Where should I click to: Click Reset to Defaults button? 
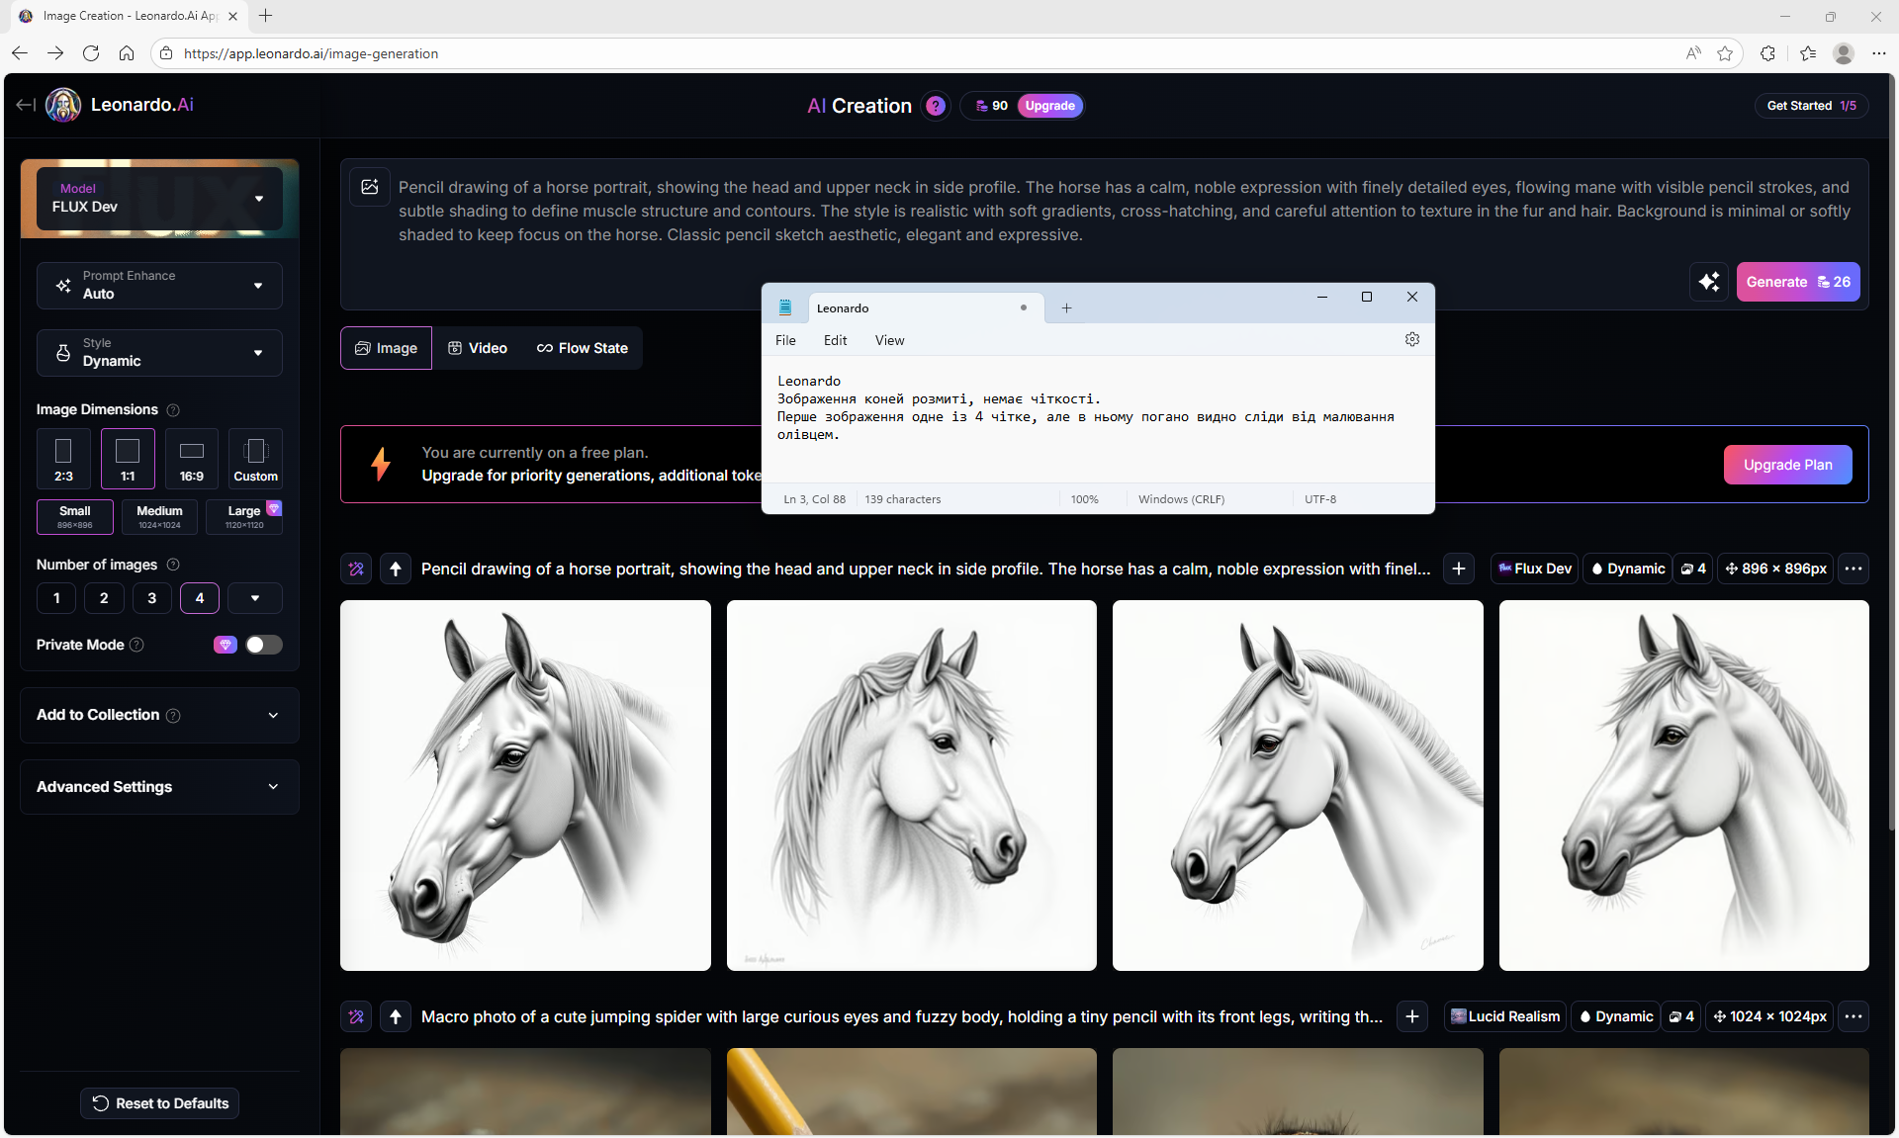click(x=160, y=1103)
